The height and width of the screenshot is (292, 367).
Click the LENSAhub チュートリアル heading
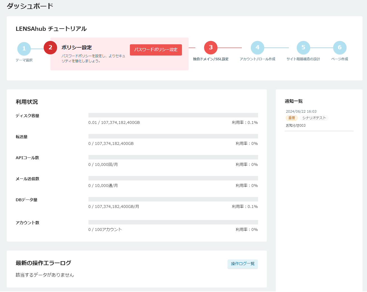click(51, 29)
